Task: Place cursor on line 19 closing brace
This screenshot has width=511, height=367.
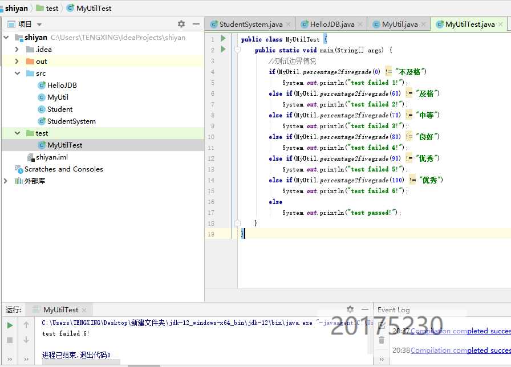Action: pyautogui.click(x=242, y=234)
